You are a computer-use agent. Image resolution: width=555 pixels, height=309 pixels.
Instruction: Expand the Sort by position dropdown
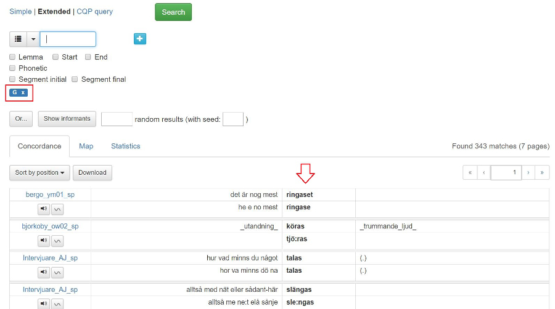(40, 172)
